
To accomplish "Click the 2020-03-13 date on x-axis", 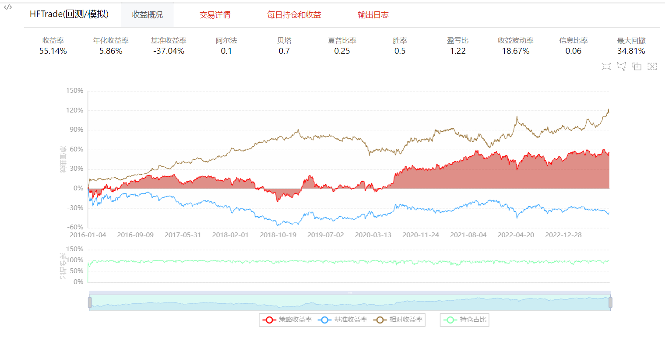I will pos(373,235).
